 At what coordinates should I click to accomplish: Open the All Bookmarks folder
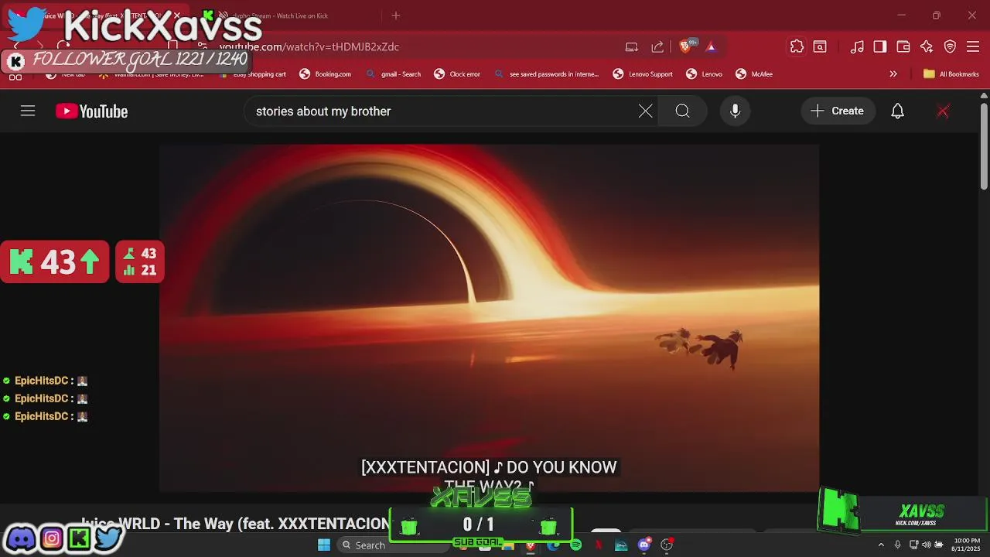coord(951,74)
